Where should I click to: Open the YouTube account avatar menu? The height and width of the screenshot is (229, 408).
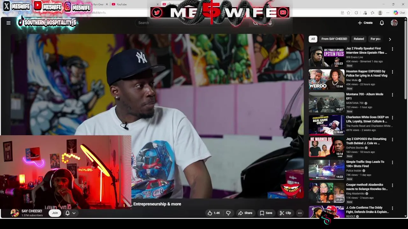[394, 23]
